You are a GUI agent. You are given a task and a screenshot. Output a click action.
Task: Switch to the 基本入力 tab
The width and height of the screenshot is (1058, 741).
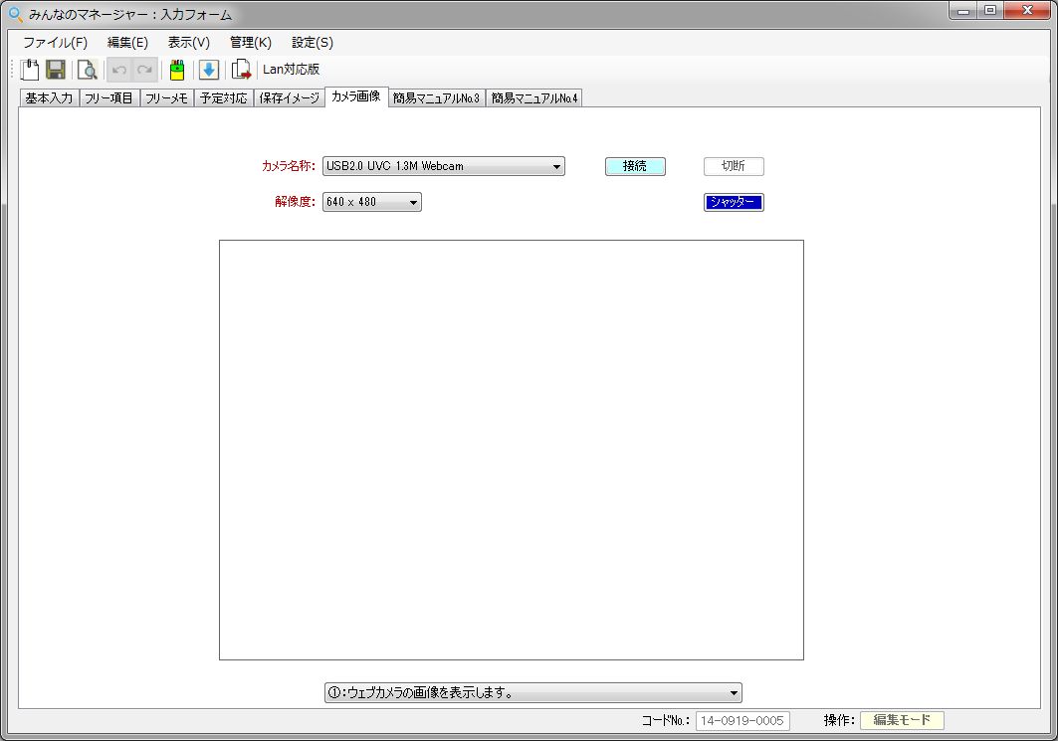coord(49,98)
